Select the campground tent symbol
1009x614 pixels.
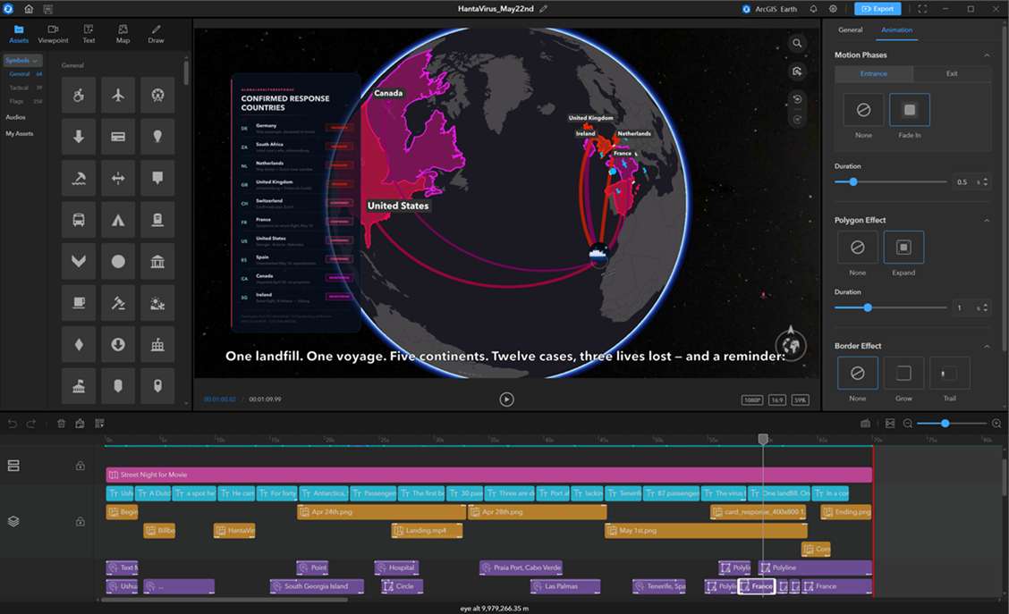(118, 220)
